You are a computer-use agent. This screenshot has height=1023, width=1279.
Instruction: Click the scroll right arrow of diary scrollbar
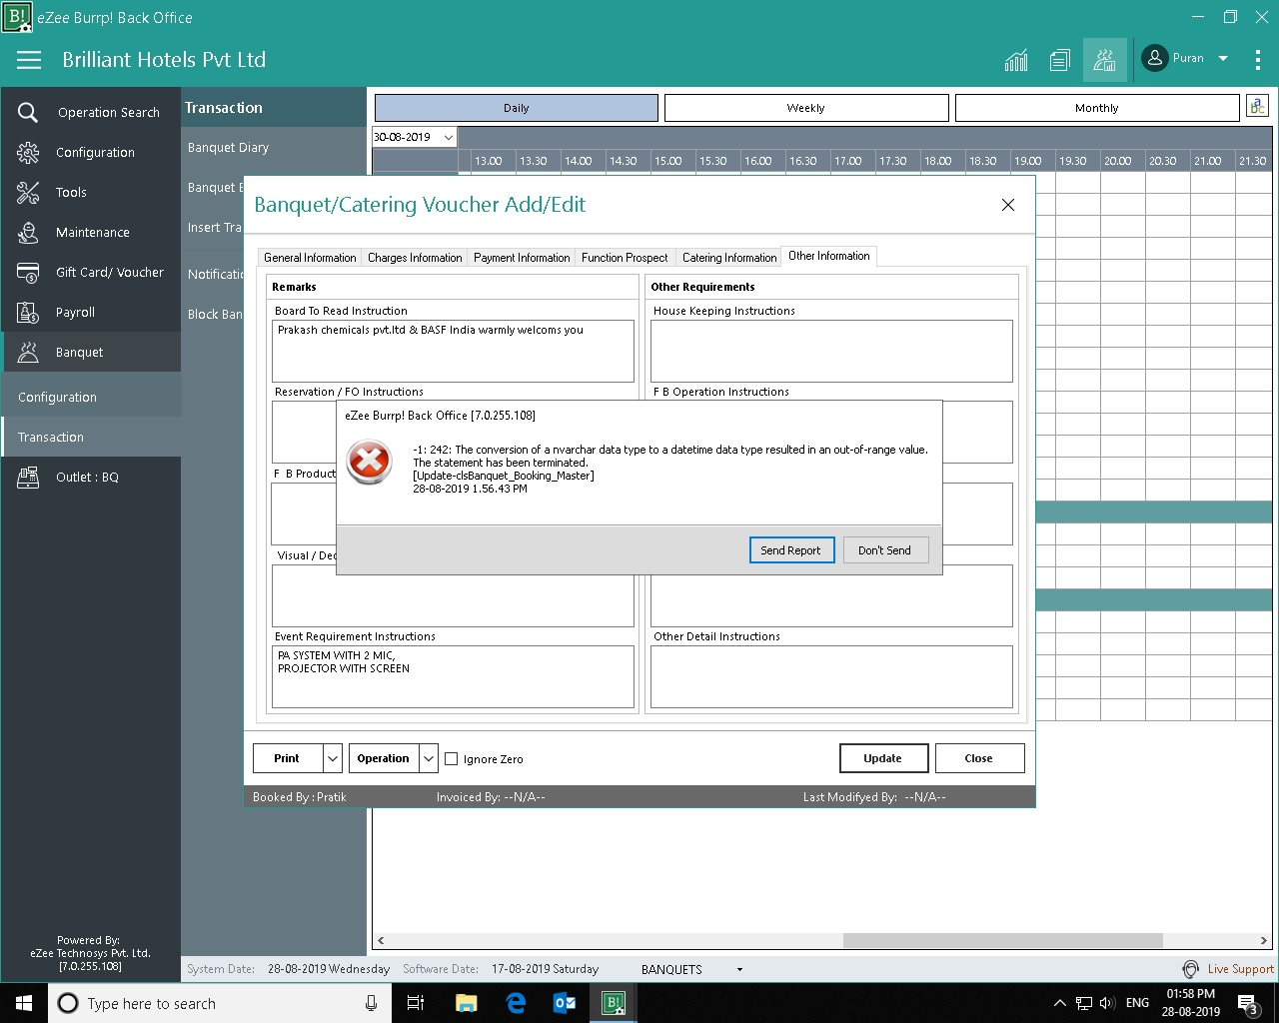[x=1263, y=940]
